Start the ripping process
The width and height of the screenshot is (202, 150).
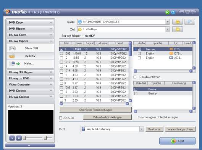click(x=178, y=141)
